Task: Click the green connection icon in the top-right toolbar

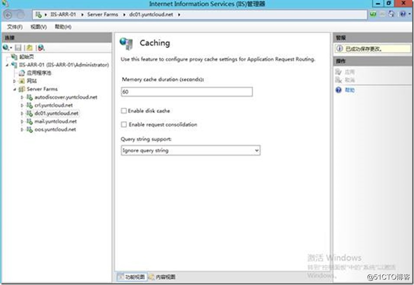Action: point(373,14)
